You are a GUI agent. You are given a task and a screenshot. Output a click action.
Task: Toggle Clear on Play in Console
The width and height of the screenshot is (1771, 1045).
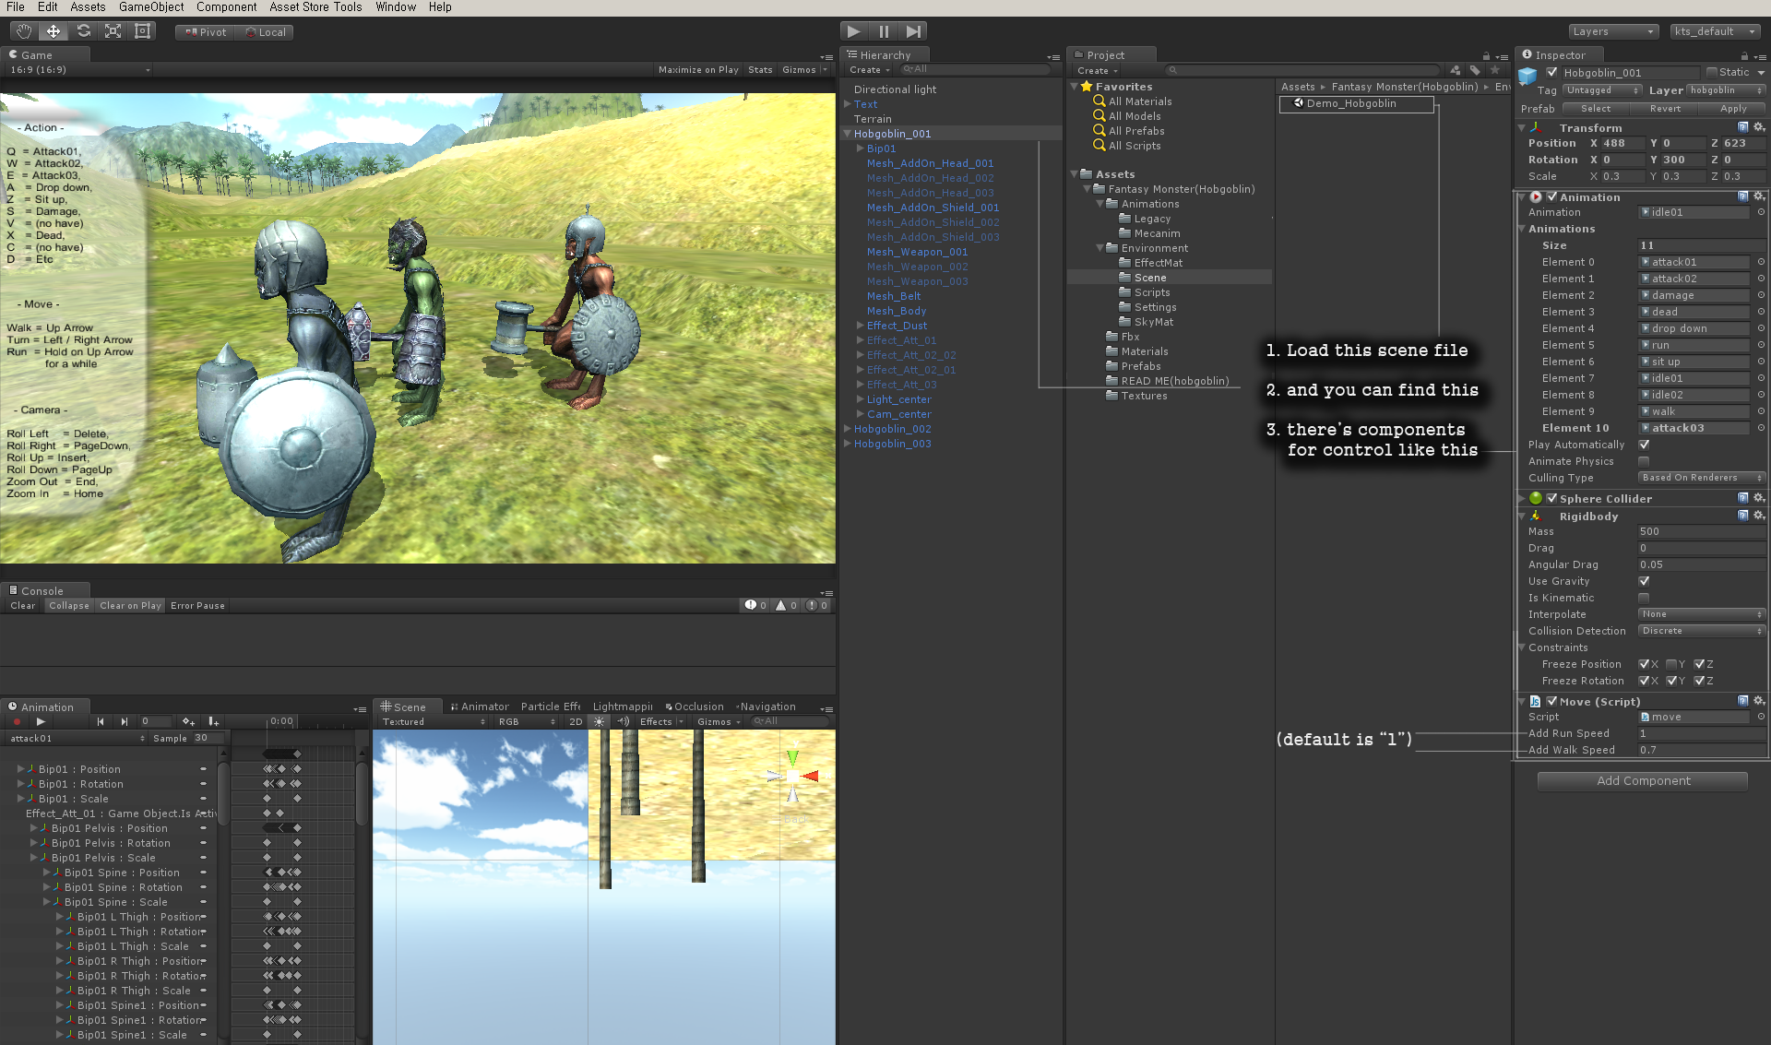(130, 606)
